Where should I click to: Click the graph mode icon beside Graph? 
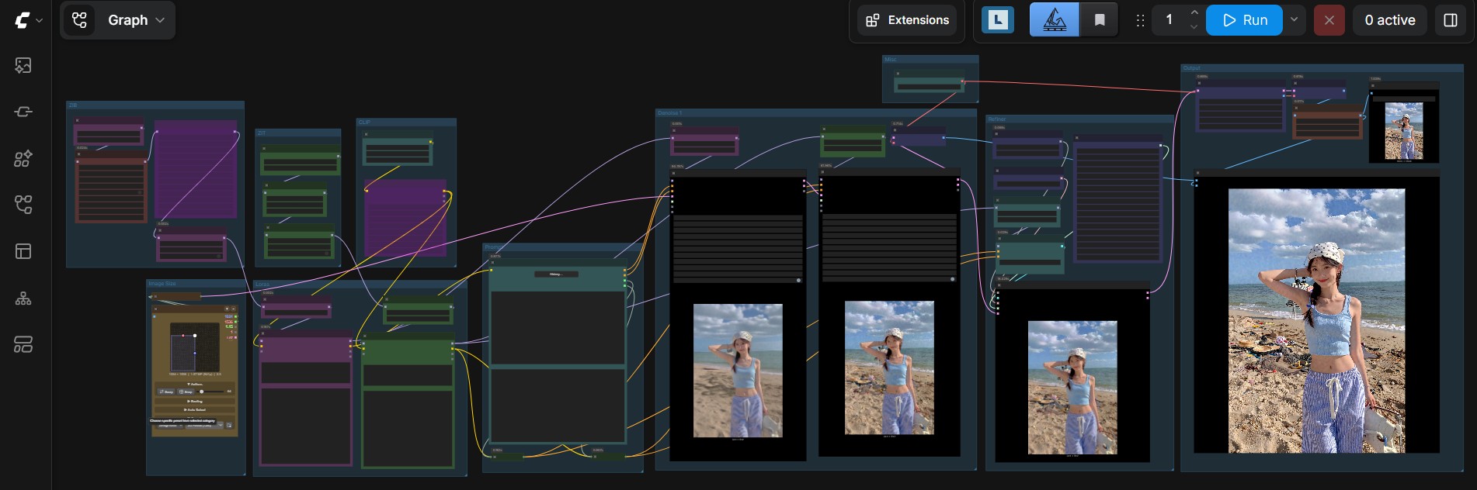point(79,20)
